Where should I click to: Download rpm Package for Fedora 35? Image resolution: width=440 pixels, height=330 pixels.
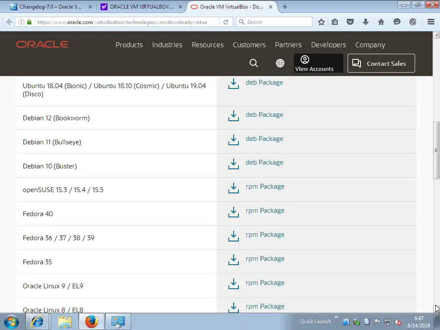[265, 259]
